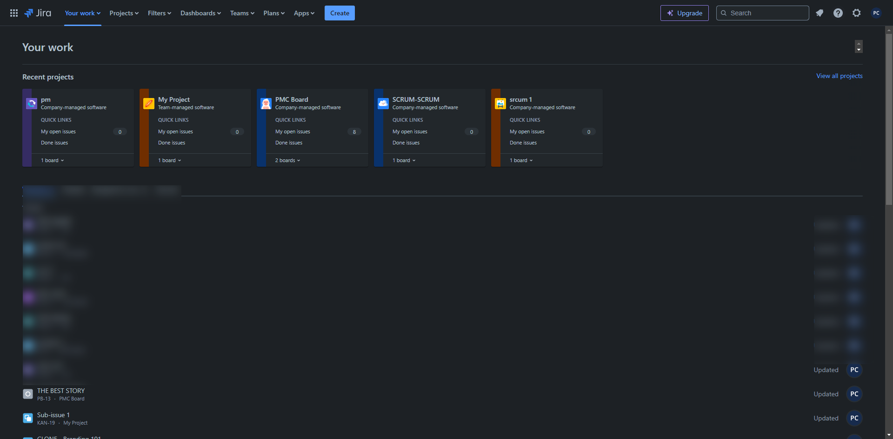Click the Updated label in THE BEST STORY row
893x439 pixels.
(826, 394)
